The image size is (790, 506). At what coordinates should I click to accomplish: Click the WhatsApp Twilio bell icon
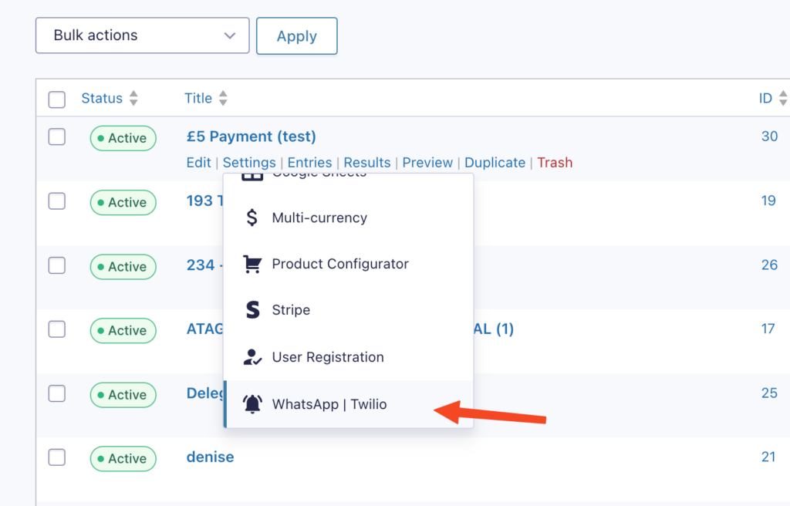click(x=252, y=404)
